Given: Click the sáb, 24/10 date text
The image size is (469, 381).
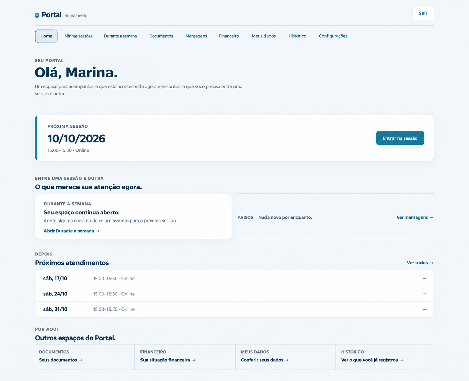Looking at the screenshot, I should coord(55,294).
